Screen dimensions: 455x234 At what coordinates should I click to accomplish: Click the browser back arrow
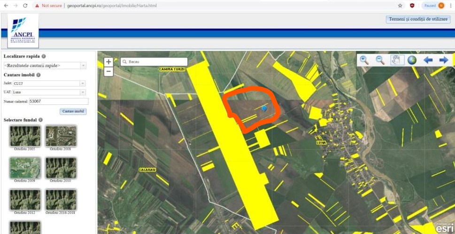click(6, 6)
